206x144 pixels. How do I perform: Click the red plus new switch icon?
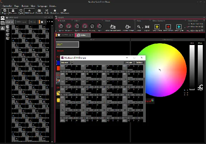click(168, 27)
